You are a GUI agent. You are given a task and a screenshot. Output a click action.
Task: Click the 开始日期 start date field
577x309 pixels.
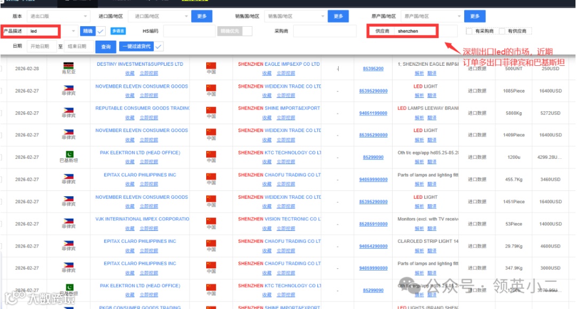point(41,47)
